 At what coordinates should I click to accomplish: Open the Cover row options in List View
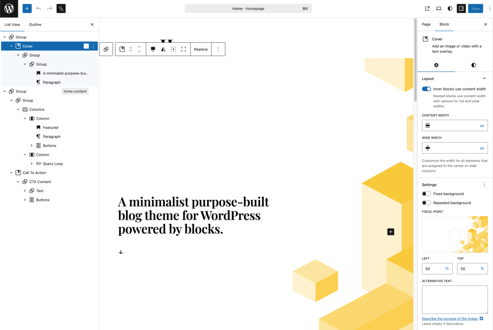(x=93, y=46)
